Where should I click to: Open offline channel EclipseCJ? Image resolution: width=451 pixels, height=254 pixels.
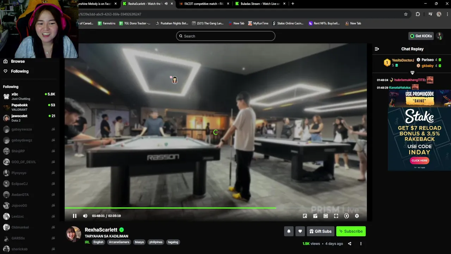click(30, 184)
